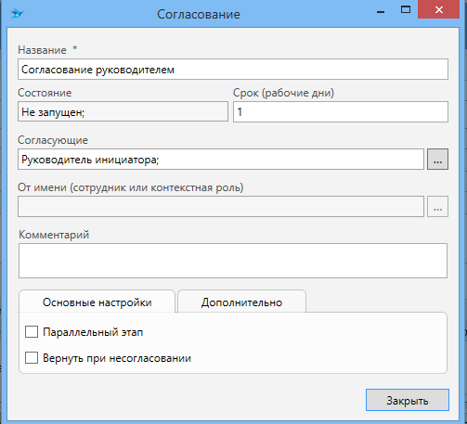Enable the Параллельный этап checkbox
The height and width of the screenshot is (424, 467).
point(32,332)
